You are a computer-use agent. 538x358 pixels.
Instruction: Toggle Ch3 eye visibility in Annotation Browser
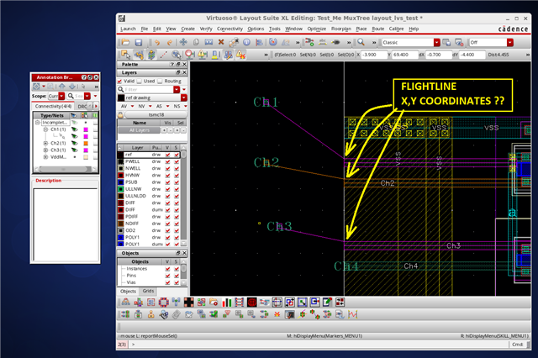(74, 150)
